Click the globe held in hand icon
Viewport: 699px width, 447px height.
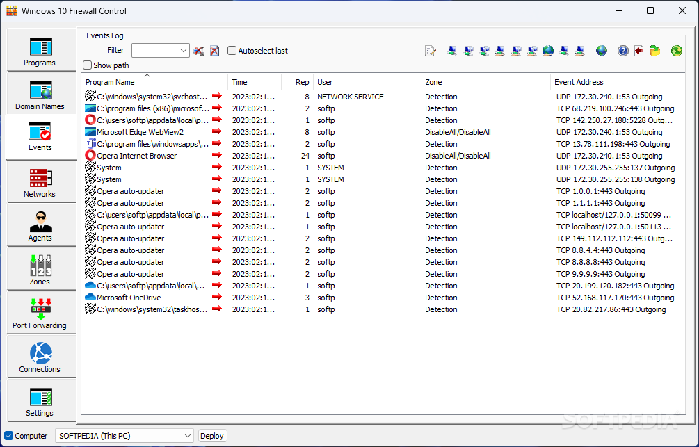[548, 51]
